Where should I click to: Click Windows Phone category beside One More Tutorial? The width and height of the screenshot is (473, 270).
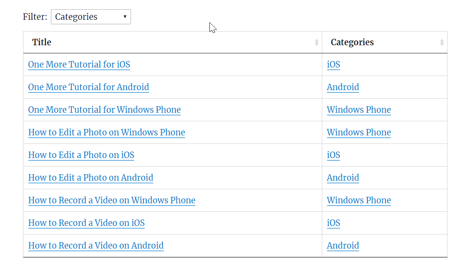(359, 110)
